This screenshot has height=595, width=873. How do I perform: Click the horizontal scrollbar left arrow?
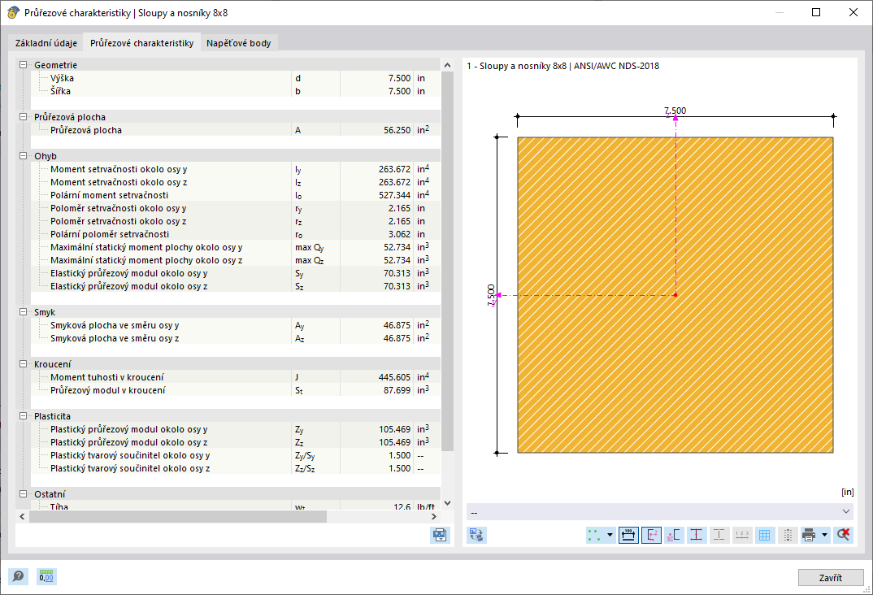click(22, 516)
